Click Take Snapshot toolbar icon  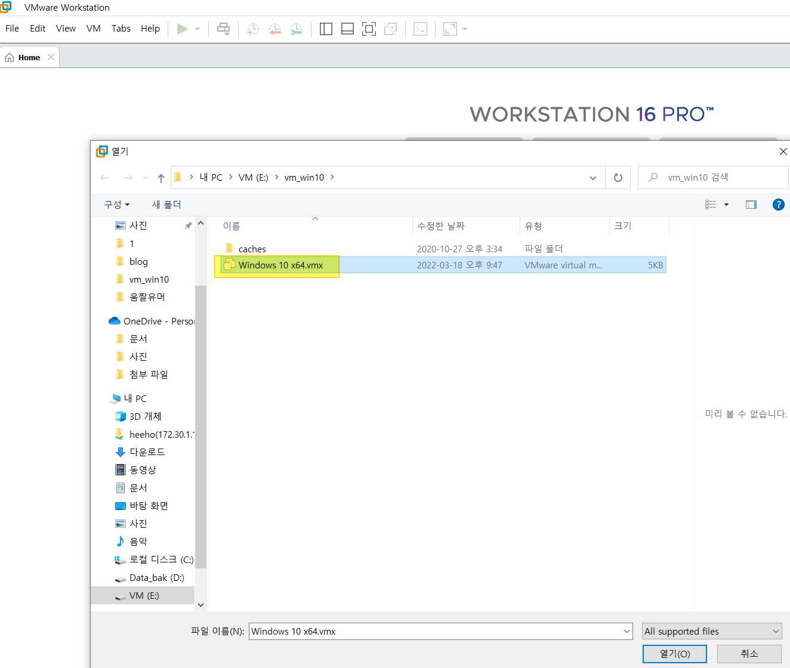(253, 29)
